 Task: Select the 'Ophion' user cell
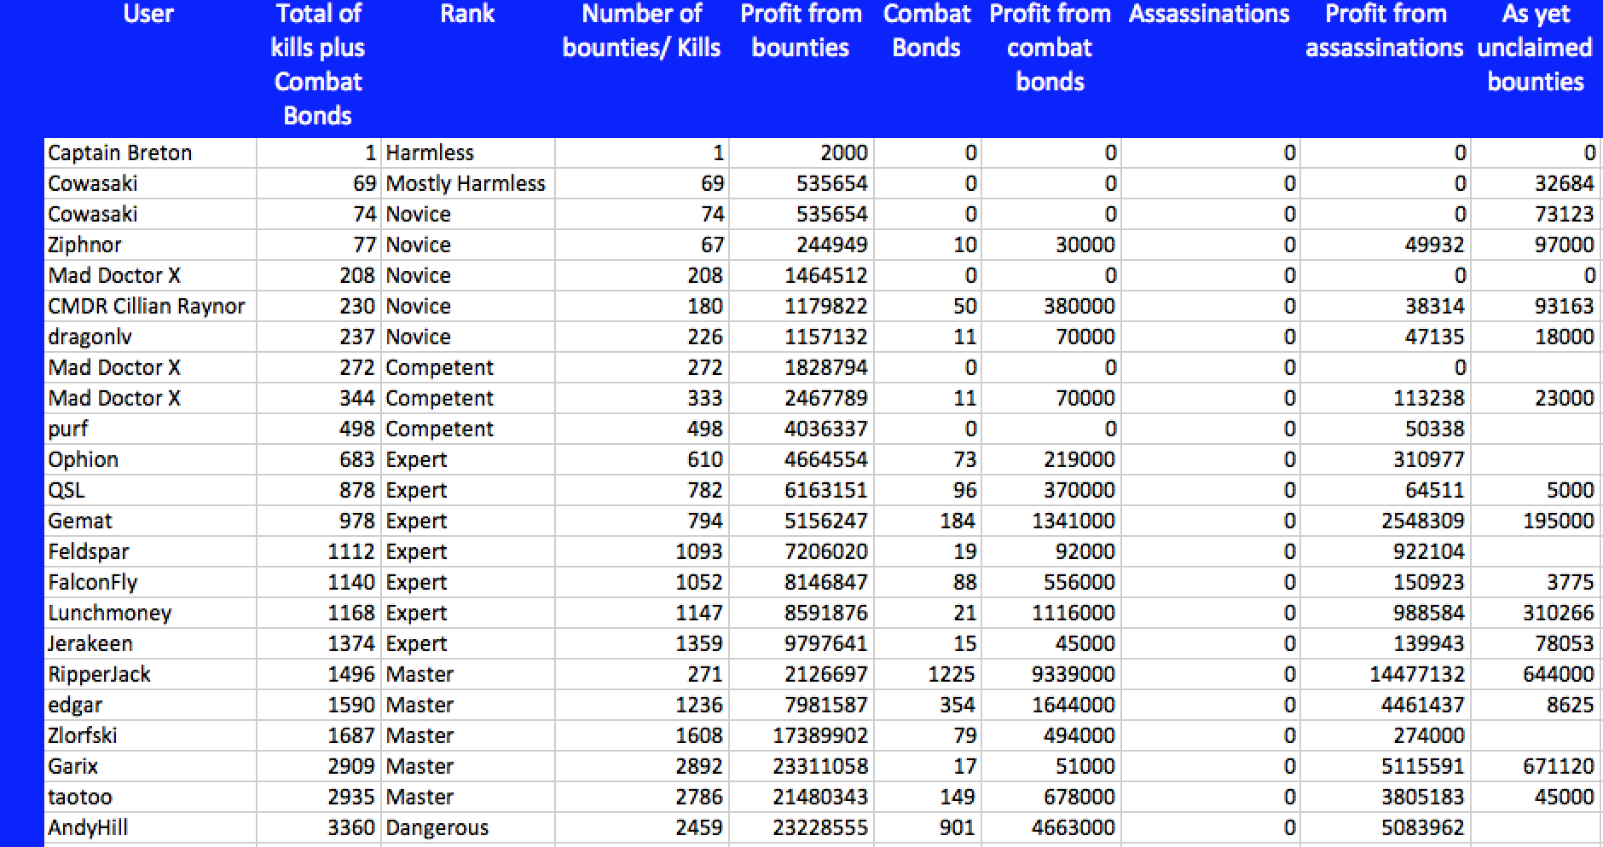(x=150, y=459)
